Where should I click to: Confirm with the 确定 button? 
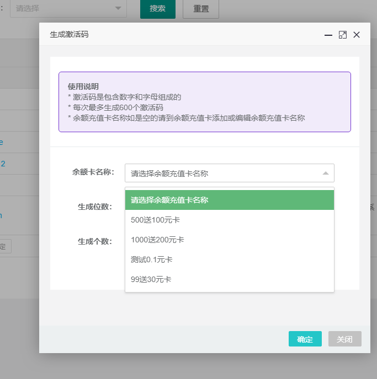305,339
